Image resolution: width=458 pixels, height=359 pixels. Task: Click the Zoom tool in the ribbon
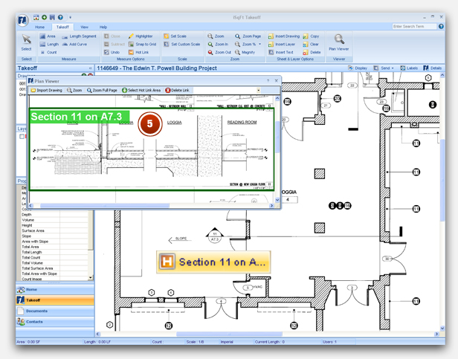(x=216, y=36)
